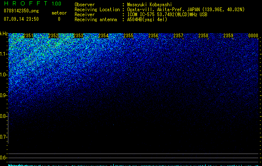Click the 0.8 kHz axis label
The width and height of the screenshot is (262, 166).
pos(3,116)
